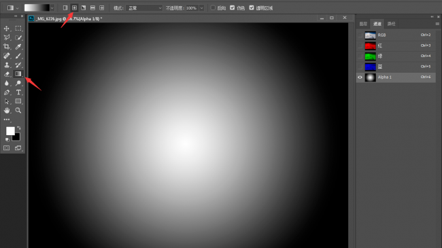
Task: Select the RGB channel thumbnail
Action: pos(370,35)
